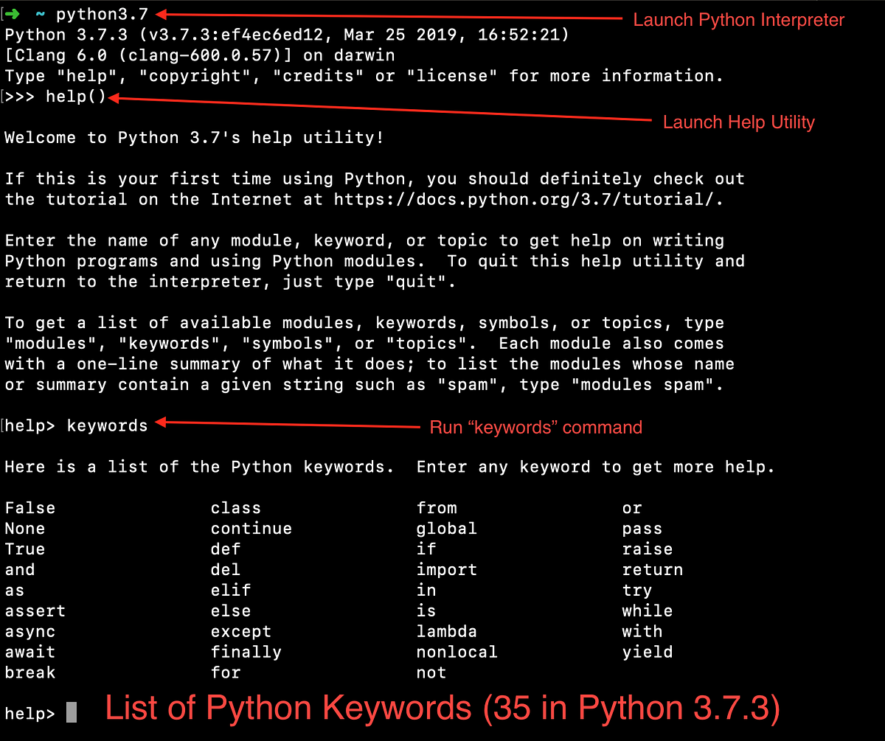Click the await keyword entry
Screen dimensions: 885x741
[29, 652]
